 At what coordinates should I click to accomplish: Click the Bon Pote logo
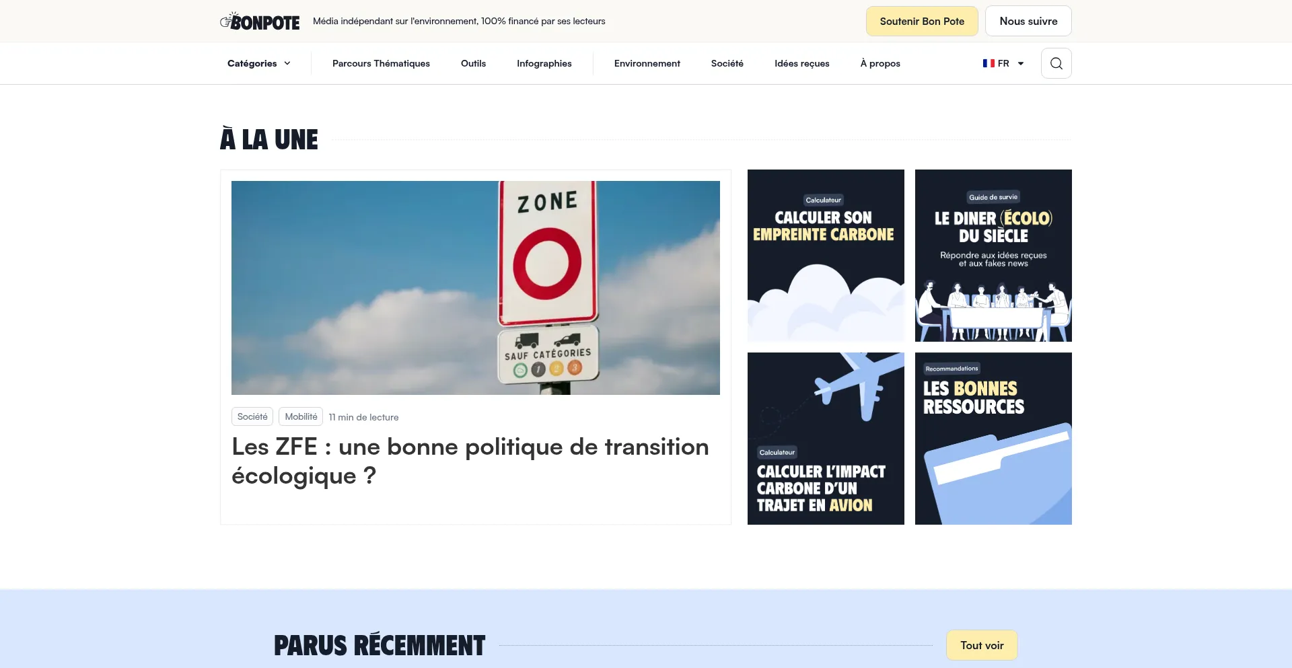tap(260, 22)
